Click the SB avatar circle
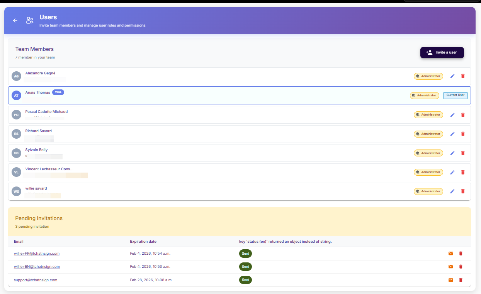This screenshot has height=294, width=481. click(x=16, y=153)
